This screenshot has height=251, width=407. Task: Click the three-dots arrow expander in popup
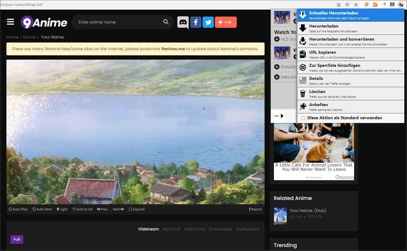coord(279,116)
